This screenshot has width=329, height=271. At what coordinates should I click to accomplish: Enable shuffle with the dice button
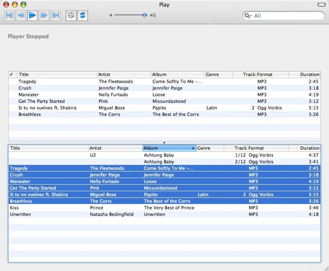(x=71, y=15)
